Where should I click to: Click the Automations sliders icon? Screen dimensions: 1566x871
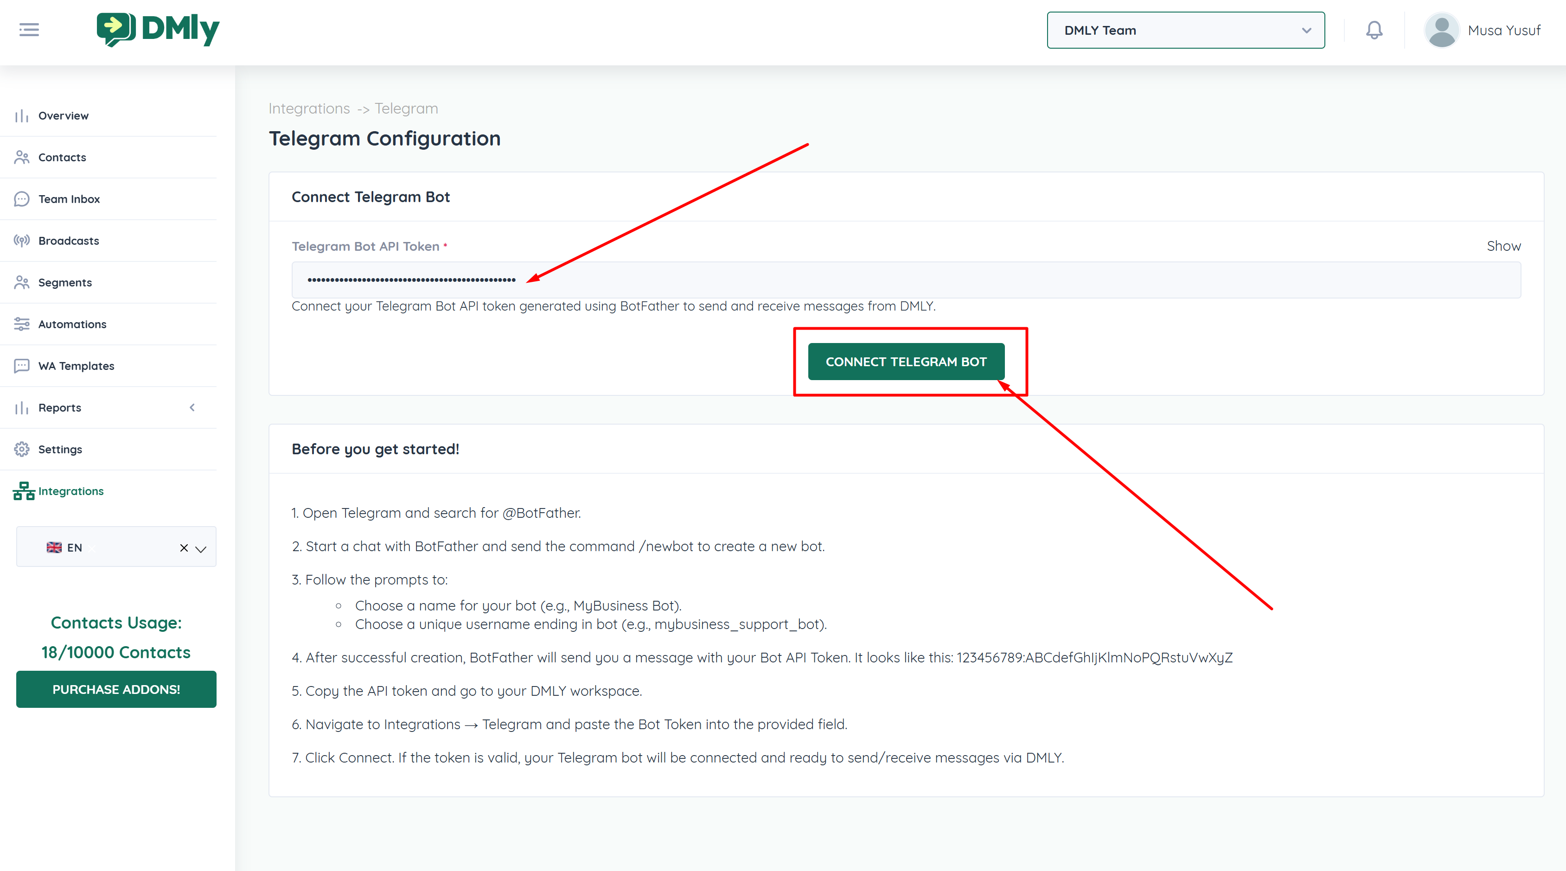(x=22, y=324)
